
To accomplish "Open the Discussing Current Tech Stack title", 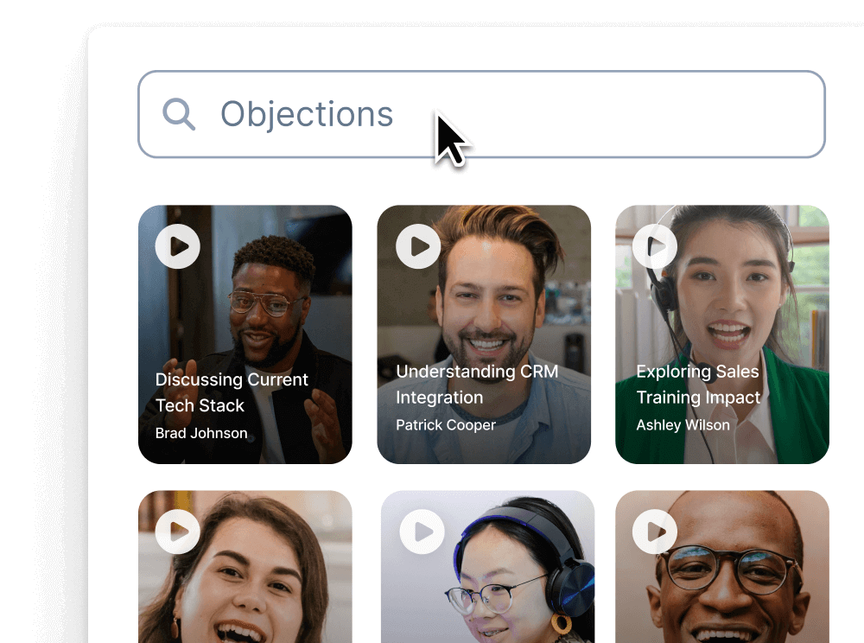I will (x=231, y=392).
